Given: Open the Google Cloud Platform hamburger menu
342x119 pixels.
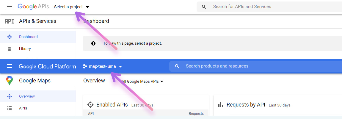Looking at the screenshot, I should 10,66.
